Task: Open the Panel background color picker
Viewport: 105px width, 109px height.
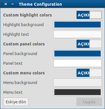Action: pos(77,54)
